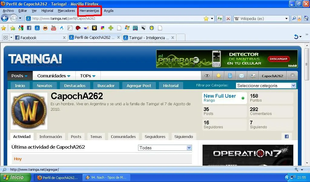Click the eye monitor icon in user bar
310x182 pixels.
pyautogui.click(x=207, y=76)
